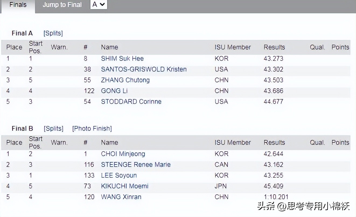Click SANTOS-GRISWOLD Kristen name link
The image size is (356, 217).
click(144, 69)
